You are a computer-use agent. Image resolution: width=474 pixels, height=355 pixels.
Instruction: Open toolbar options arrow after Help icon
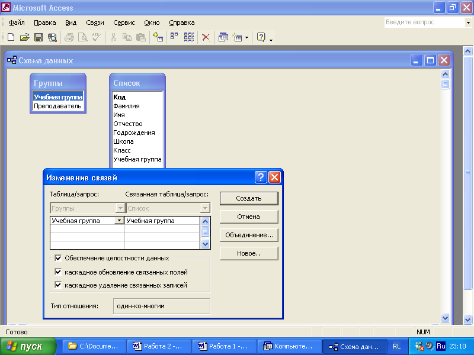271,40
